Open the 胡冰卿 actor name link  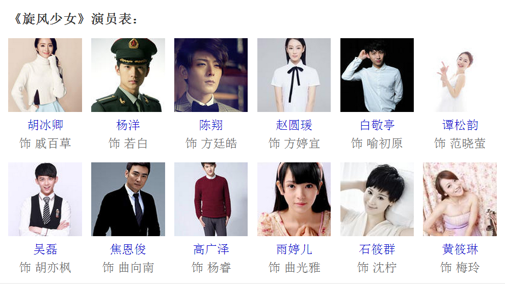(x=45, y=125)
